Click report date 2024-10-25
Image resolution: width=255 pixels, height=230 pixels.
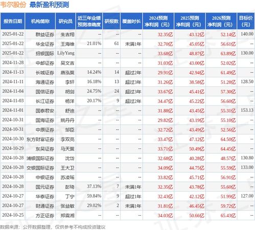point(13,215)
